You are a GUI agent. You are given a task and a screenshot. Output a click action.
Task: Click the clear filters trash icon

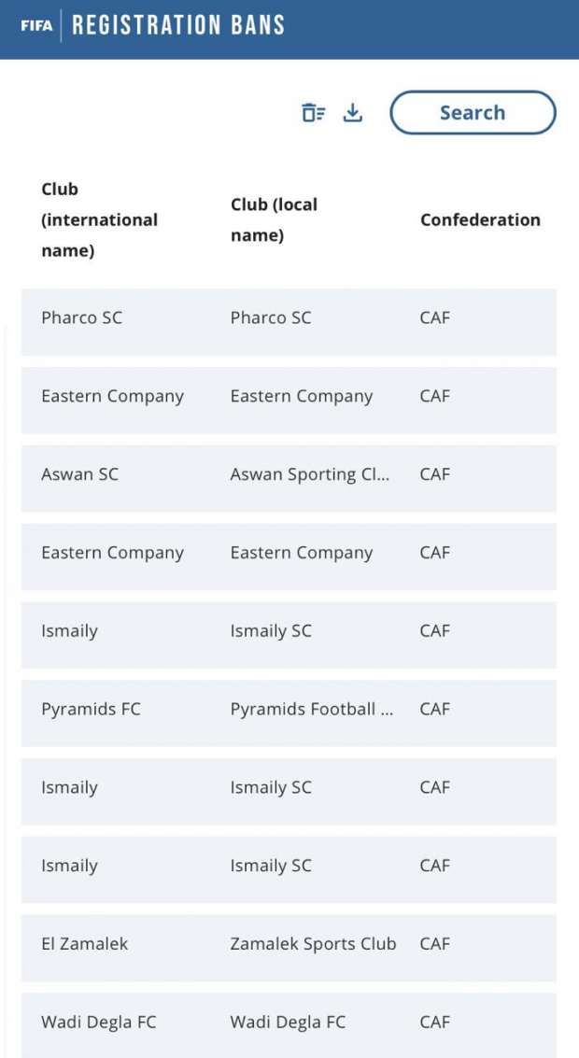click(x=313, y=113)
